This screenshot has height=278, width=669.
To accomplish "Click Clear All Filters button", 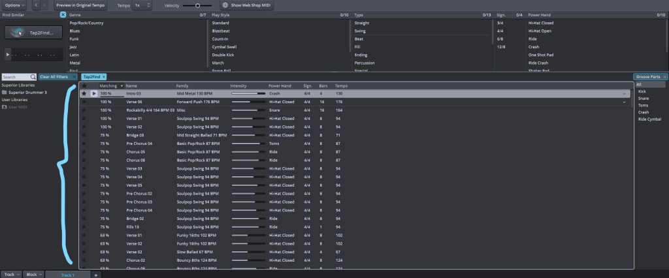I will tap(58, 77).
